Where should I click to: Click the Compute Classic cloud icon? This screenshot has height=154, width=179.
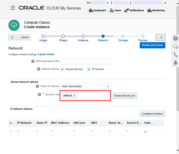pyautogui.click(x=14, y=25)
